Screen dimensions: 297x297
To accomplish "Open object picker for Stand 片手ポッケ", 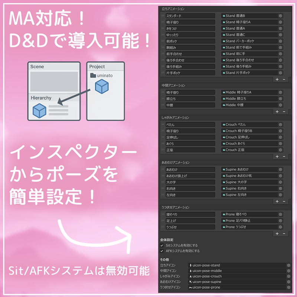I will point(280,73).
